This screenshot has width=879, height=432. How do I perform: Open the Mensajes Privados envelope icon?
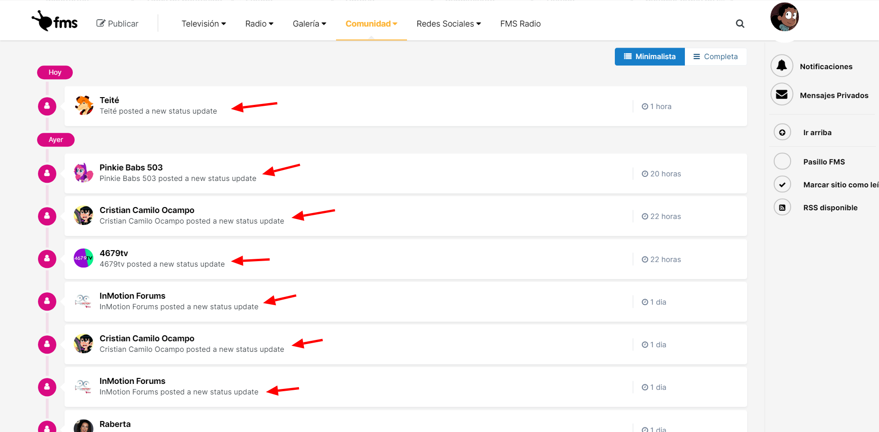(x=782, y=95)
